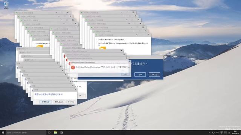Click 保存する(S) in the Notepad save dialog

pos(46,102)
